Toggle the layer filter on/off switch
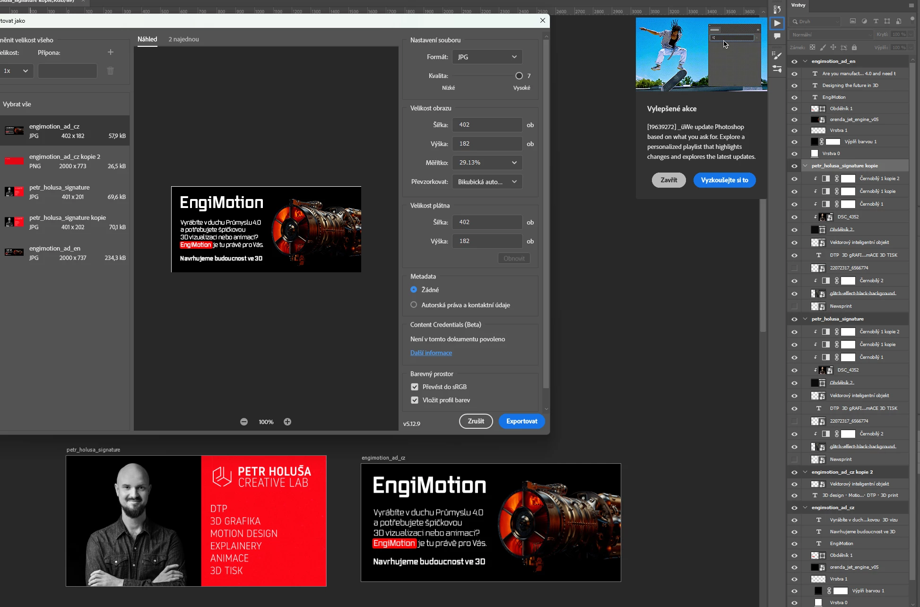920x607 pixels. click(912, 19)
